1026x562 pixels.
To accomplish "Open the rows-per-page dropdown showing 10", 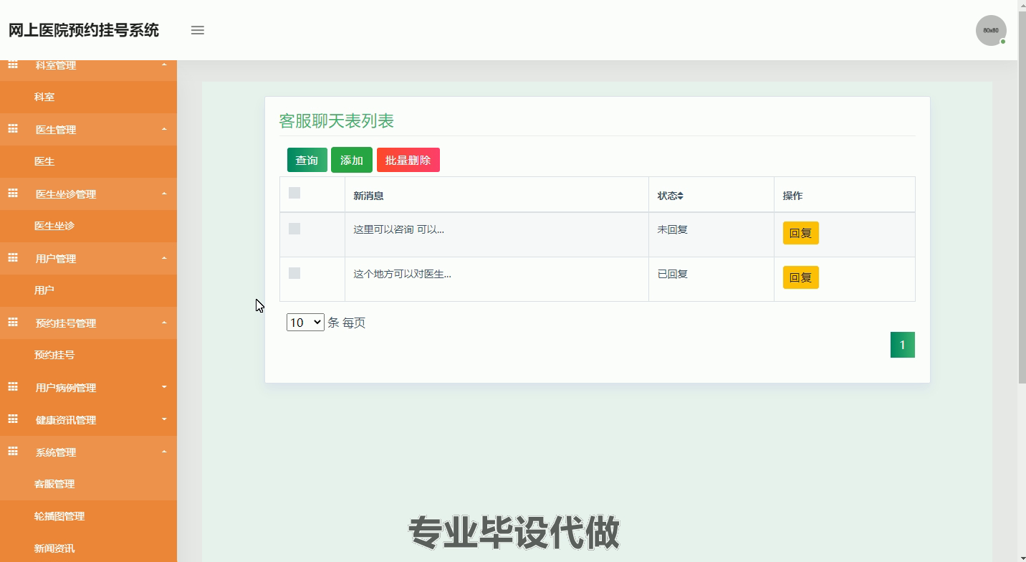I will (x=305, y=323).
